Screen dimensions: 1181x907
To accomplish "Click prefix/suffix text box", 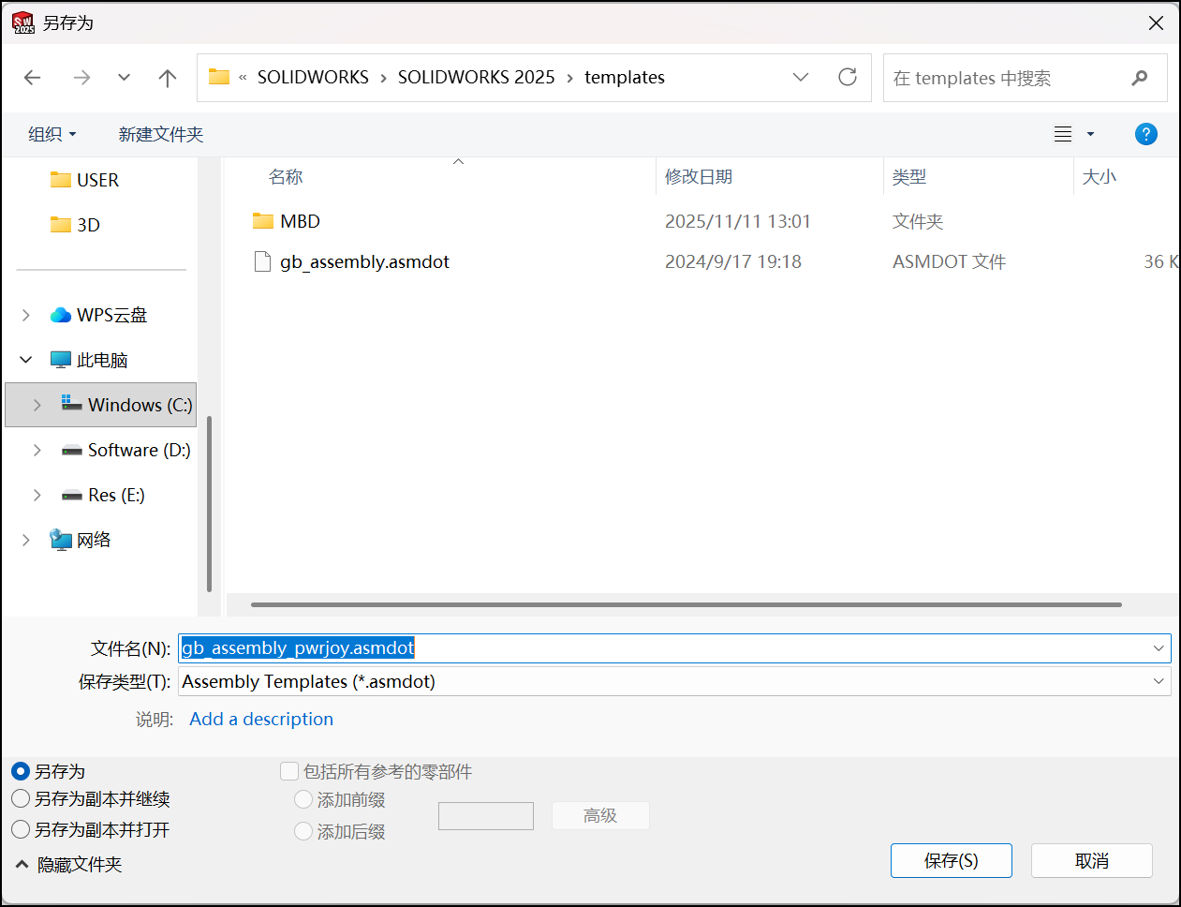I will click(x=486, y=816).
